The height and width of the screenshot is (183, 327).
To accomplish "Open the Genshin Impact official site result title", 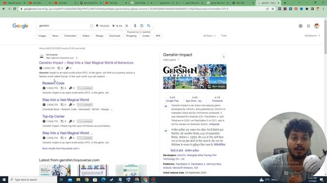I will pyautogui.click(x=86, y=63).
